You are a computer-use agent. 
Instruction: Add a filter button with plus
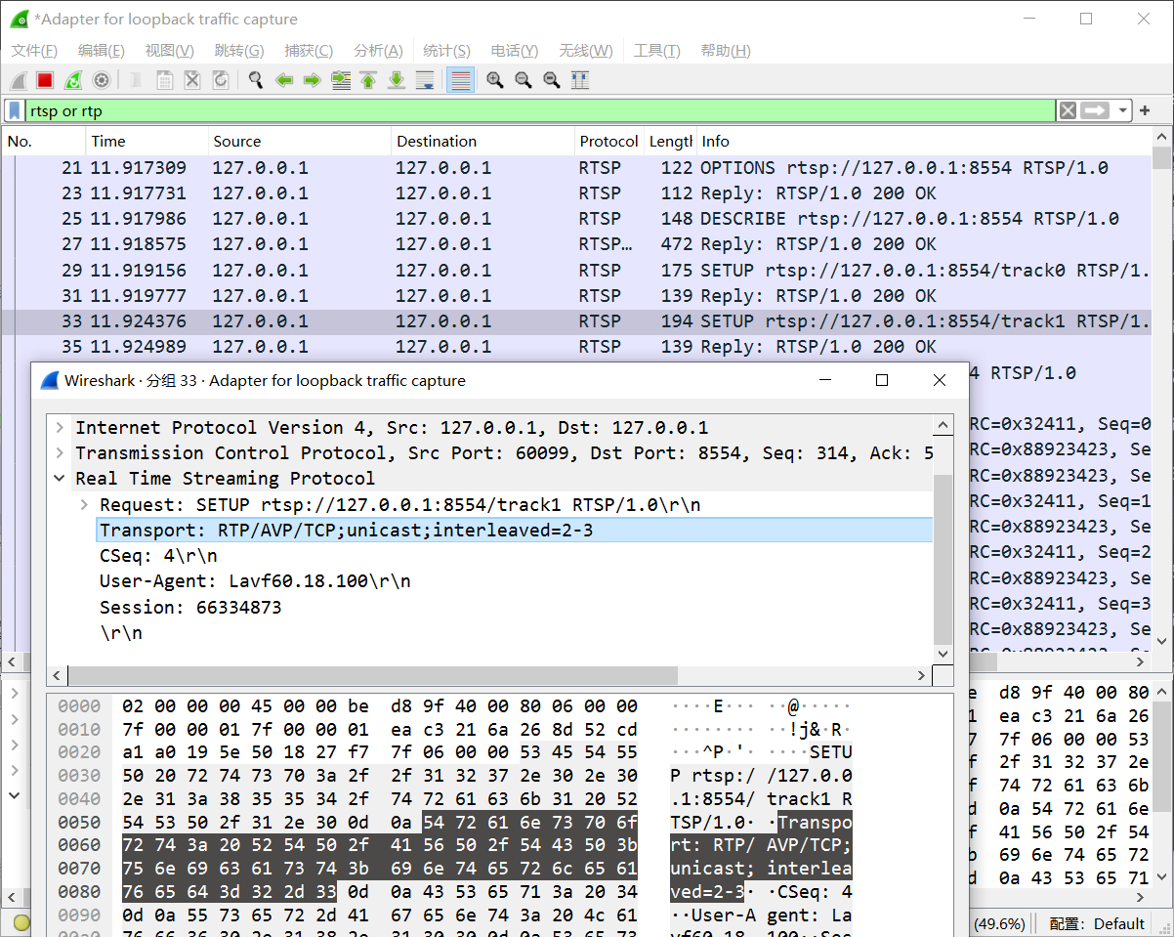(x=1145, y=110)
